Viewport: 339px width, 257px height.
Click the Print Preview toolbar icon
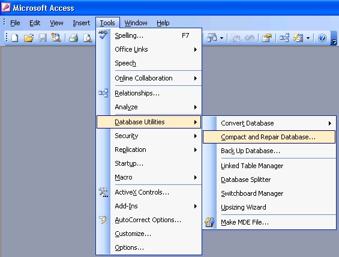pos(88,38)
